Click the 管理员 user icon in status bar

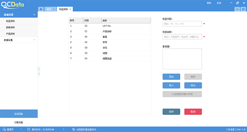click(4, 129)
